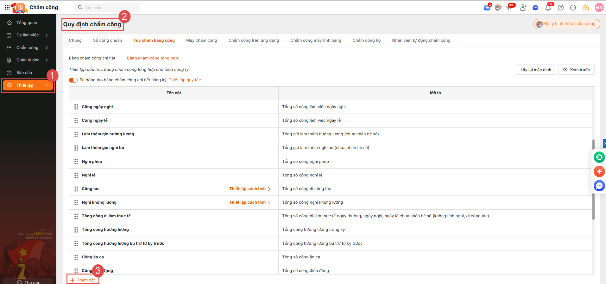
Task: Open the app launcher grid icon
Action: pyautogui.click(x=7, y=7)
